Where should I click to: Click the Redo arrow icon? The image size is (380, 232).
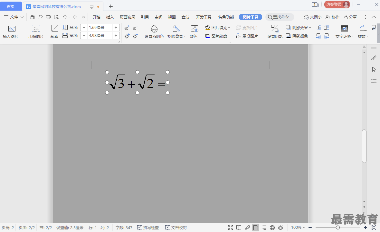(75, 17)
